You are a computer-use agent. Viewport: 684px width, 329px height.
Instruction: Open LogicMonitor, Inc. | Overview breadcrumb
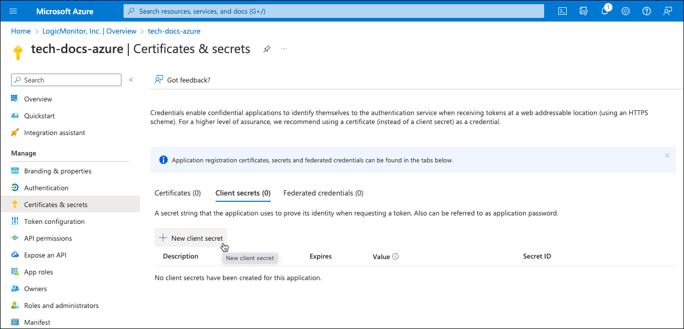click(89, 31)
